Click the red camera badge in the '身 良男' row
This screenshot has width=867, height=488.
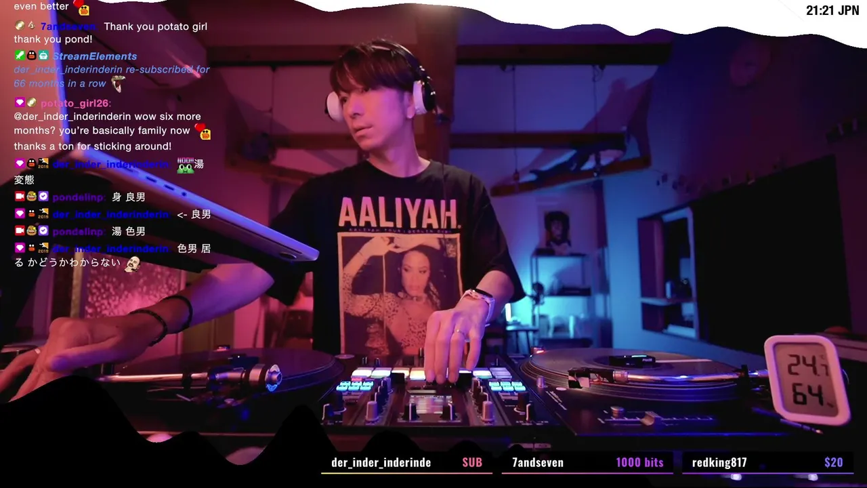point(20,197)
